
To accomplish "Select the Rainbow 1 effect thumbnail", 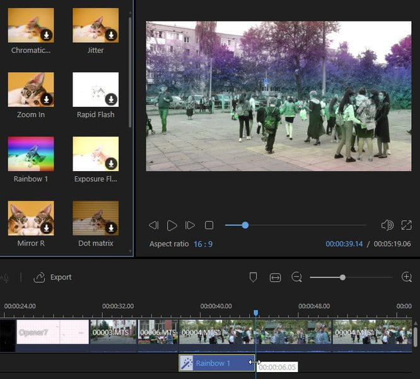I will point(31,153).
